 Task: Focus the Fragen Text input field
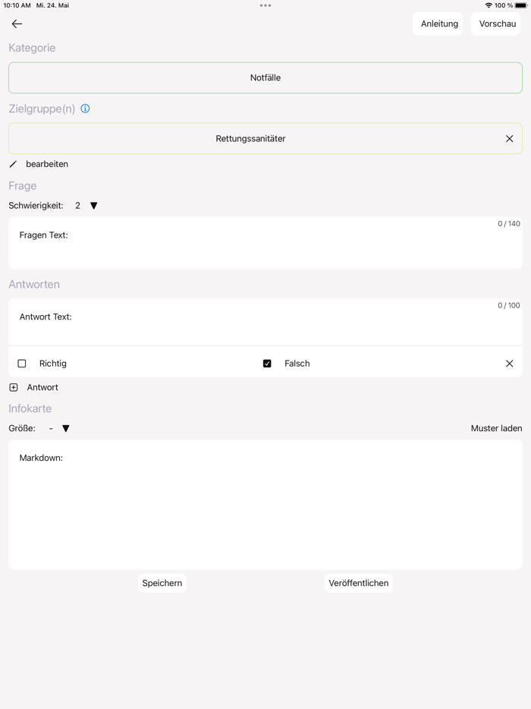tap(265, 247)
